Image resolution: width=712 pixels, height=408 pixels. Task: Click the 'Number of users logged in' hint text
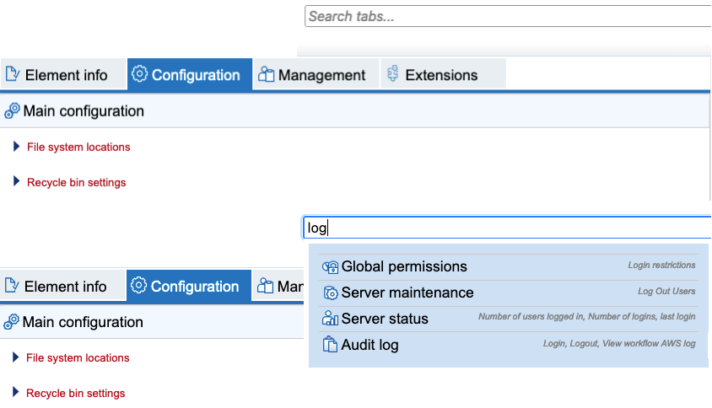click(531, 316)
